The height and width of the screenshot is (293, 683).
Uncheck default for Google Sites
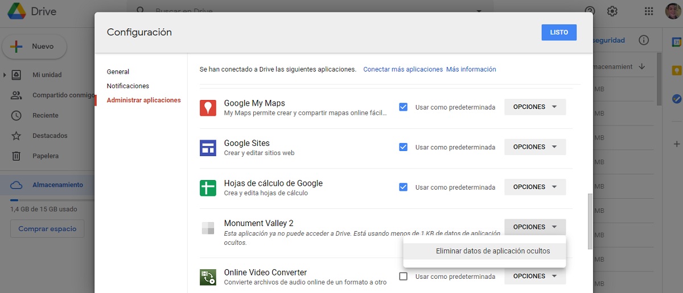(403, 147)
